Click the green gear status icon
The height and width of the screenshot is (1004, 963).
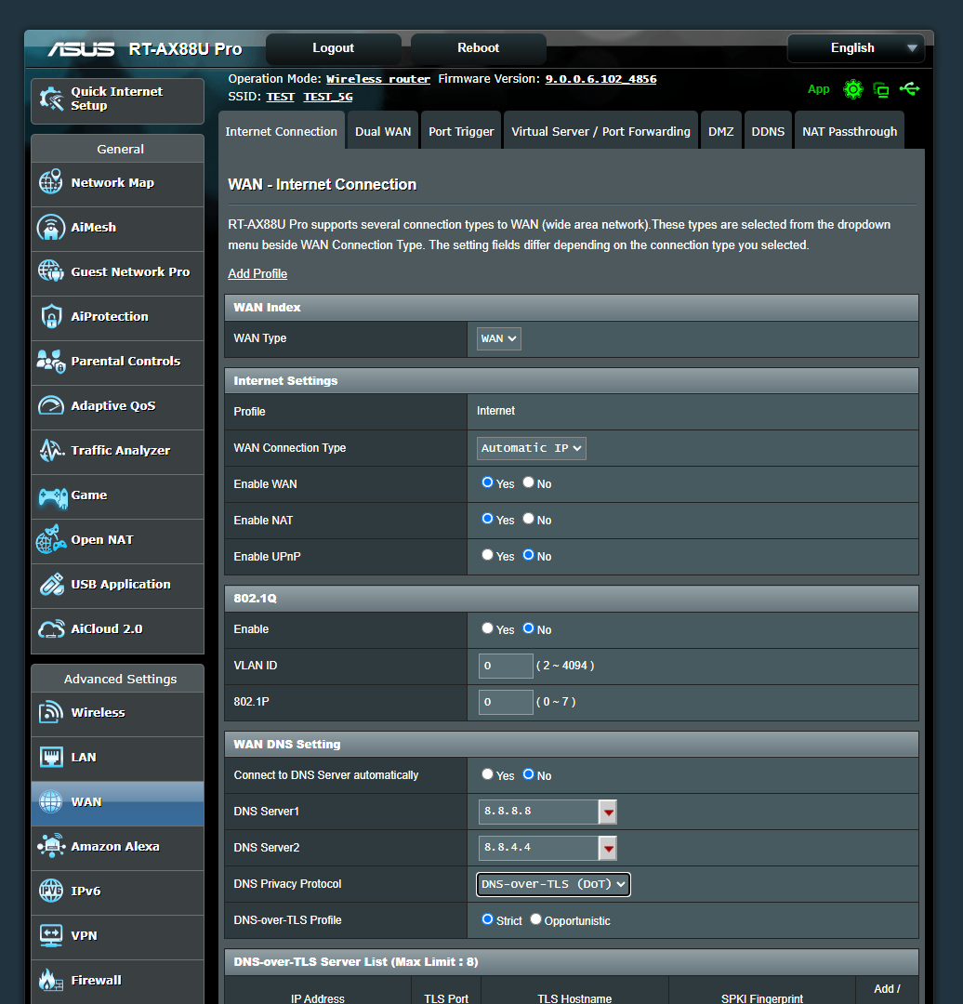click(x=853, y=89)
